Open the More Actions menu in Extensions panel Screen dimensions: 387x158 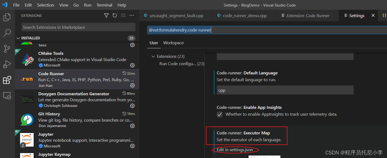(x=132, y=15)
